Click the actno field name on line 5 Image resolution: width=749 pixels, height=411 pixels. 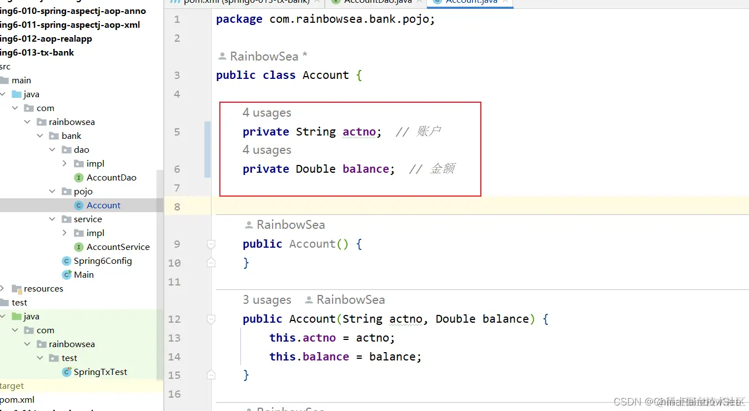click(359, 132)
